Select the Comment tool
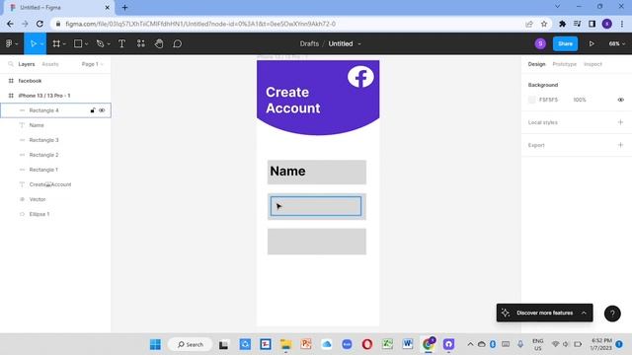The width and height of the screenshot is (632, 355). (178, 43)
